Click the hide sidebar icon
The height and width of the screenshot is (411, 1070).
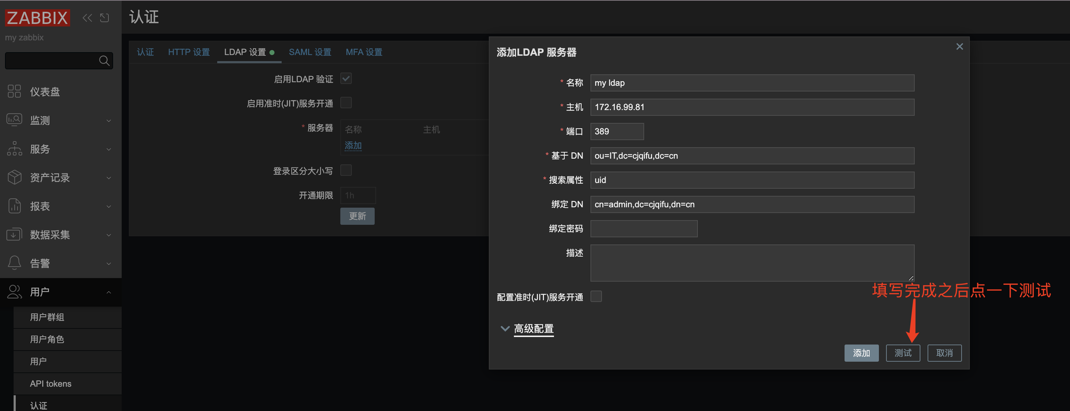[104, 18]
